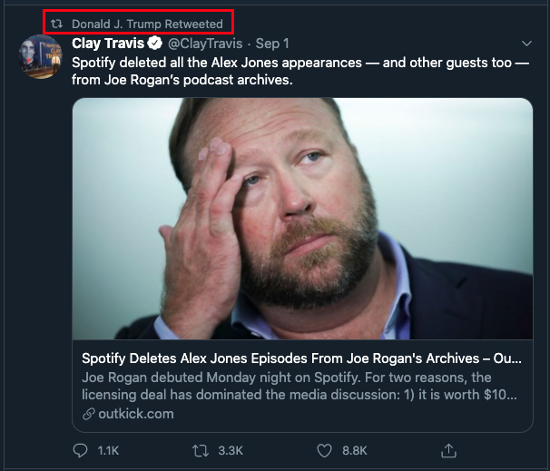Open the Alex Jones article preview image

[x=302, y=218]
